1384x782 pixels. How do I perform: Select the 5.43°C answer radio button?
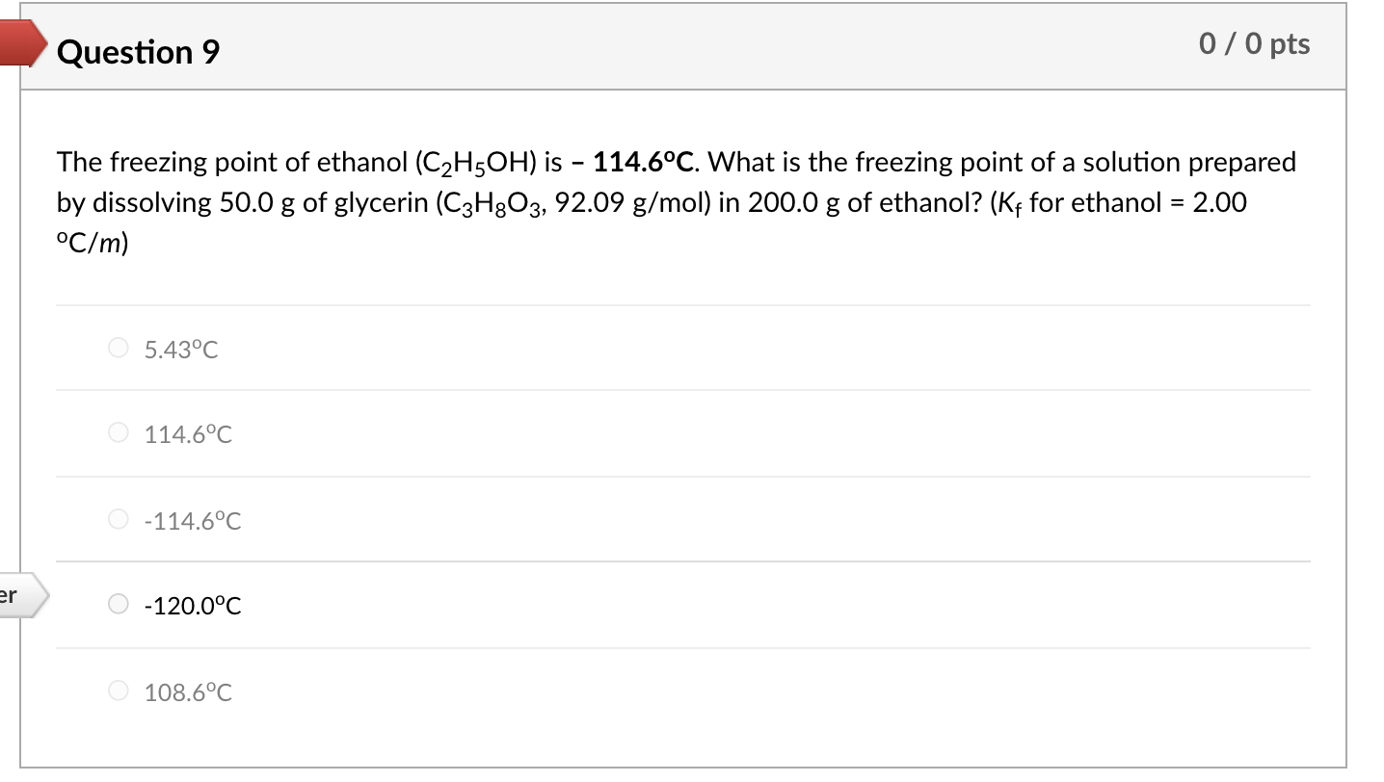(x=117, y=349)
